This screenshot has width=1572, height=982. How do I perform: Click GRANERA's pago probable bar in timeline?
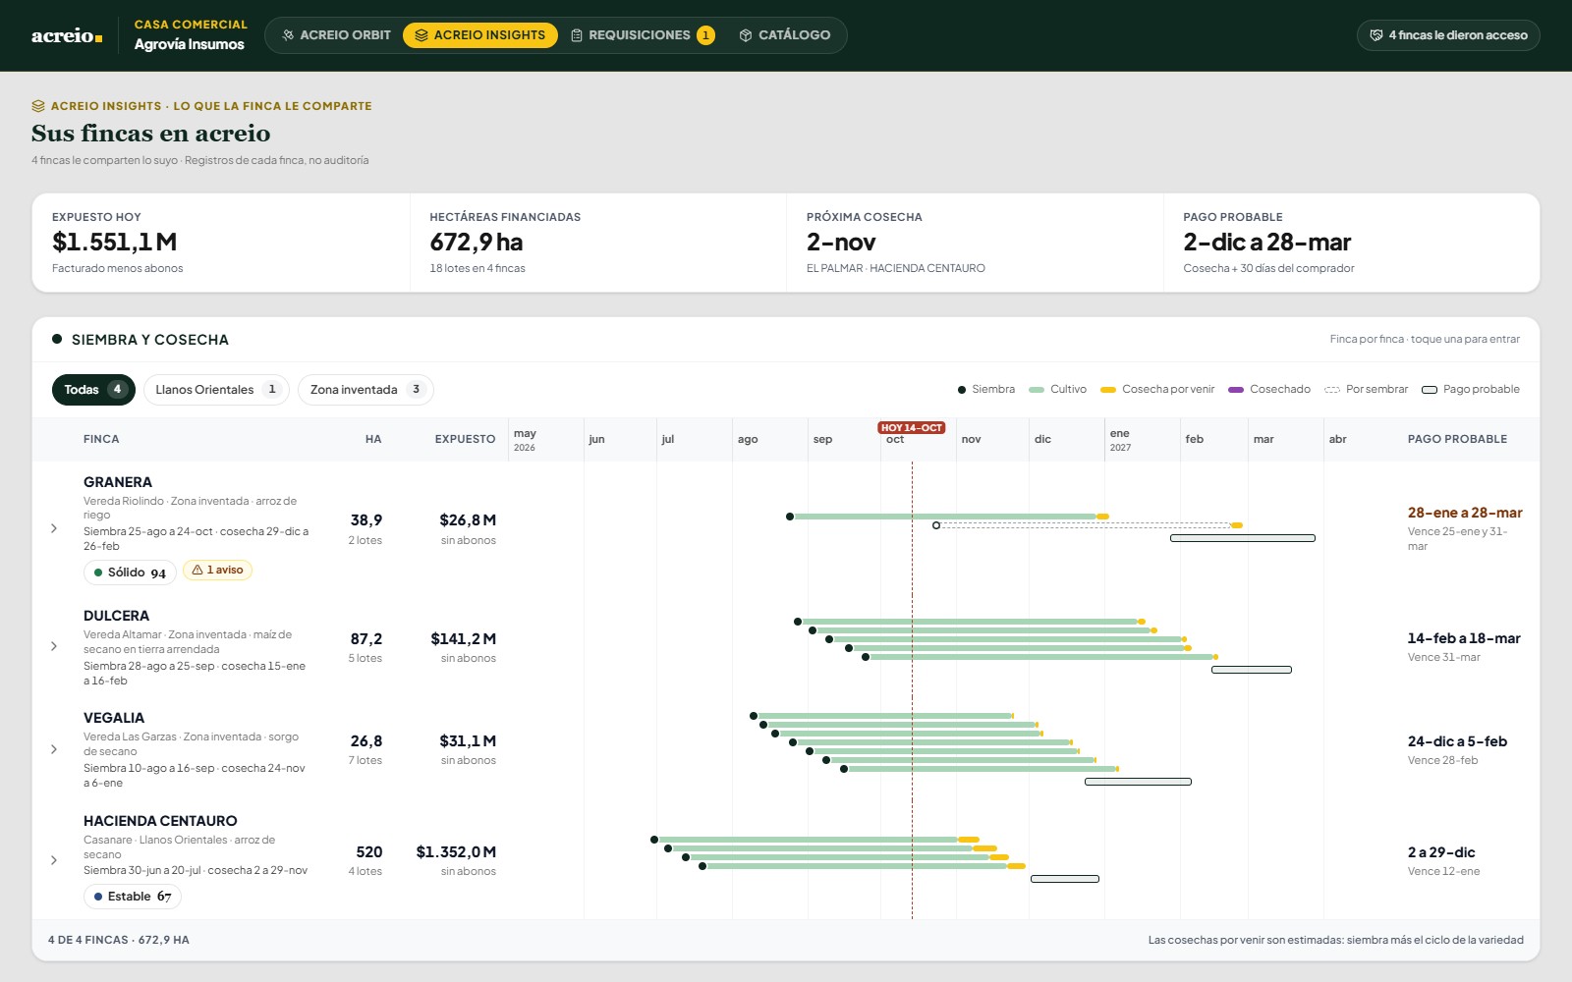coord(1243,538)
